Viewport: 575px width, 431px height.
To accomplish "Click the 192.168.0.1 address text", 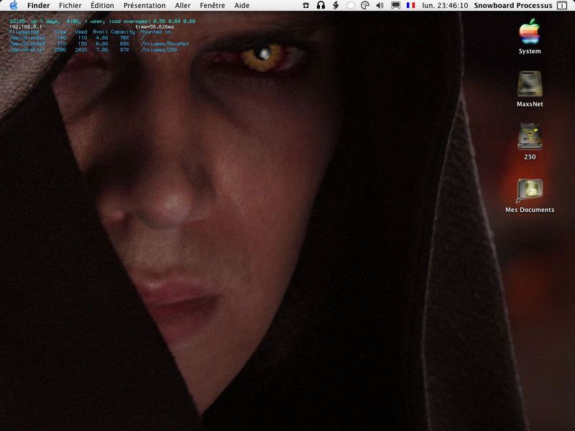I will [x=25, y=27].
